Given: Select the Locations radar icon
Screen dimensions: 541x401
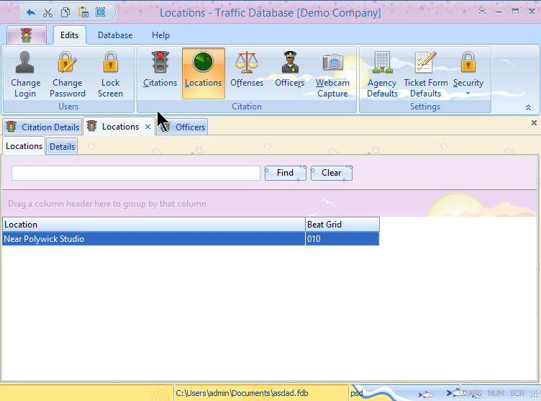Looking at the screenshot, I should click(203, 73).
